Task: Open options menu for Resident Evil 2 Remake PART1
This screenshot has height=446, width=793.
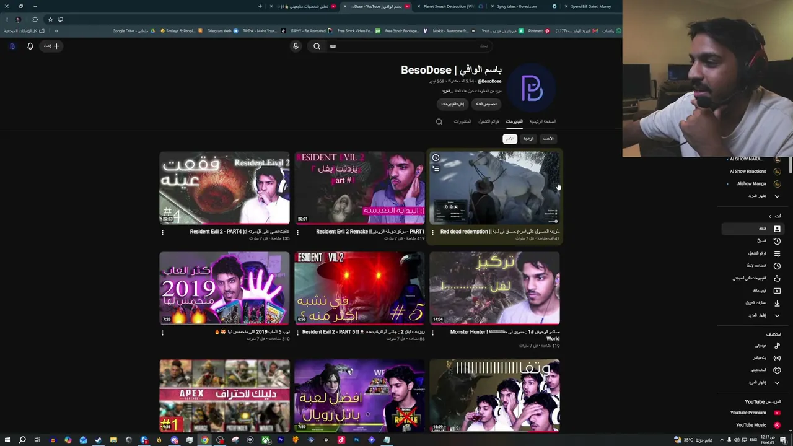Action: pyautogui.click(x=297, y=232)
